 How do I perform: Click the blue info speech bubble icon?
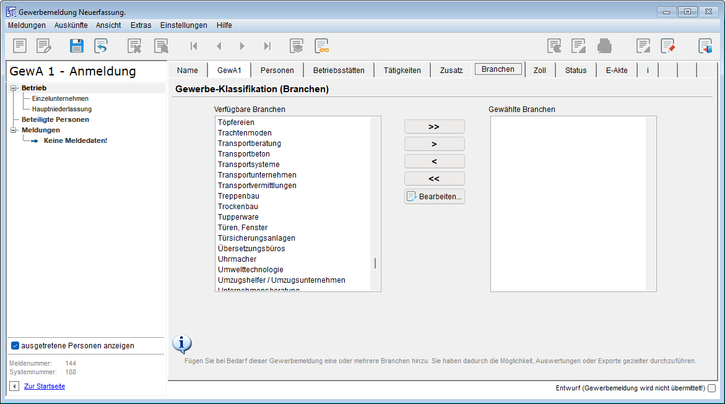(181, 344)
